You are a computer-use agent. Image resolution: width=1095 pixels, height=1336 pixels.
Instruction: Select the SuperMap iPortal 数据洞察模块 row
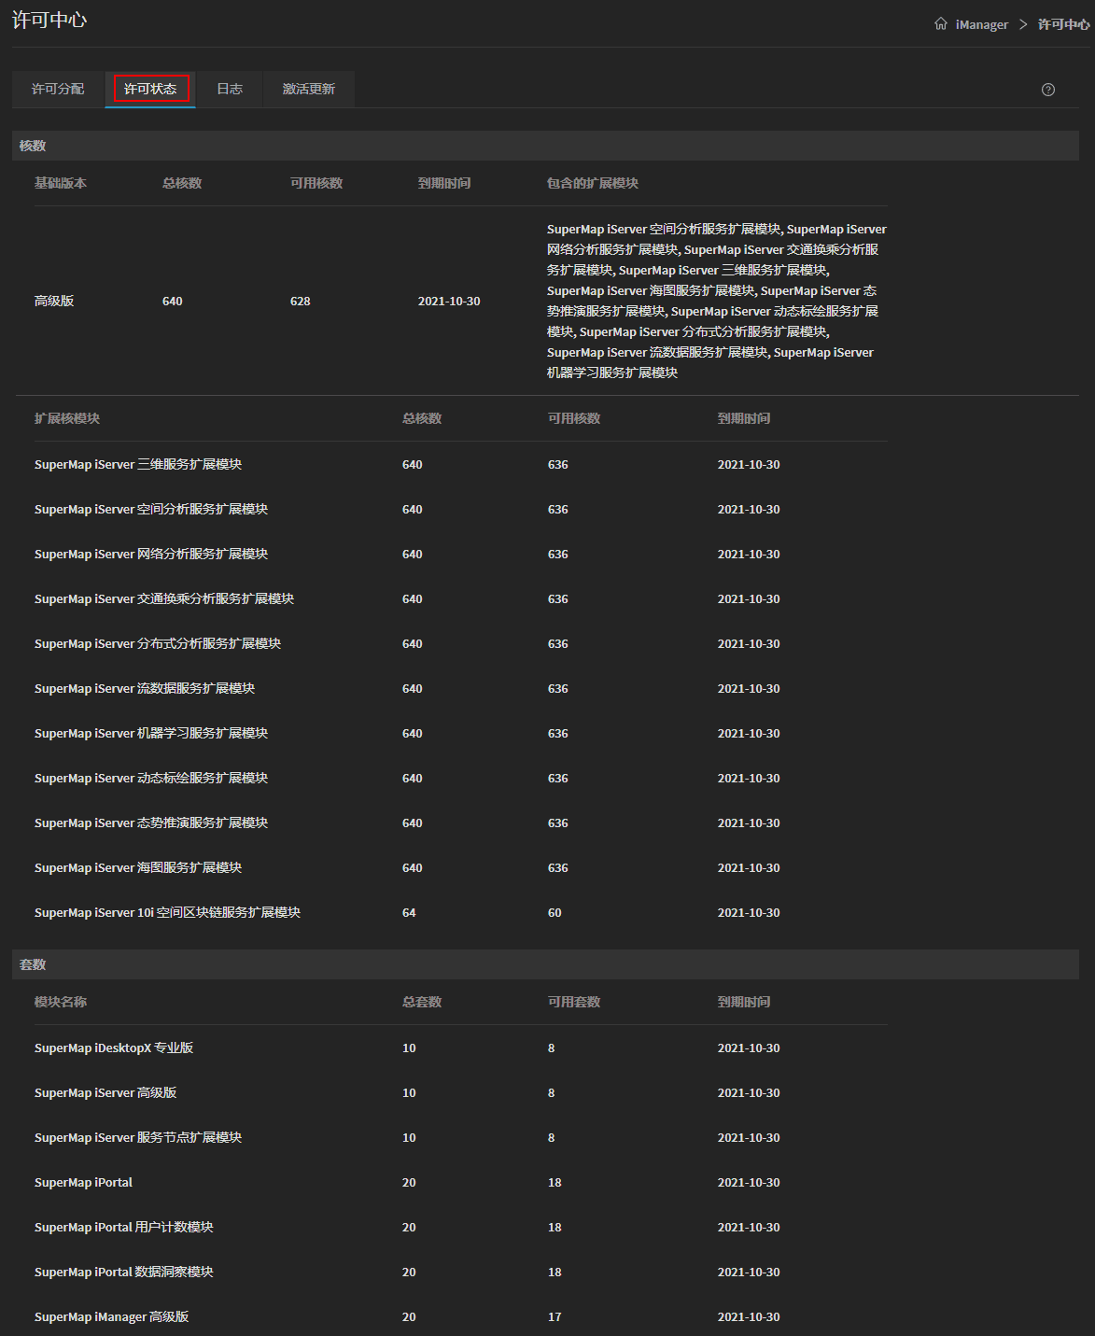pos(124,1272)
